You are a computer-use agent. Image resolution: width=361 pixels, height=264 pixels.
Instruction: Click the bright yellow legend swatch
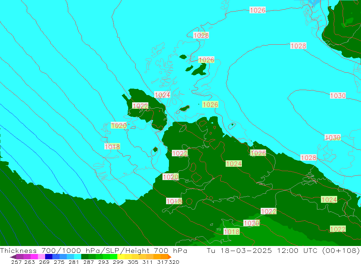[121, 257]
